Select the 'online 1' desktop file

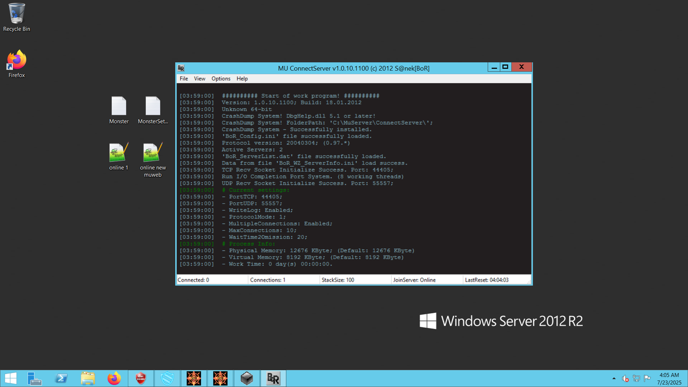click(119, 156)
